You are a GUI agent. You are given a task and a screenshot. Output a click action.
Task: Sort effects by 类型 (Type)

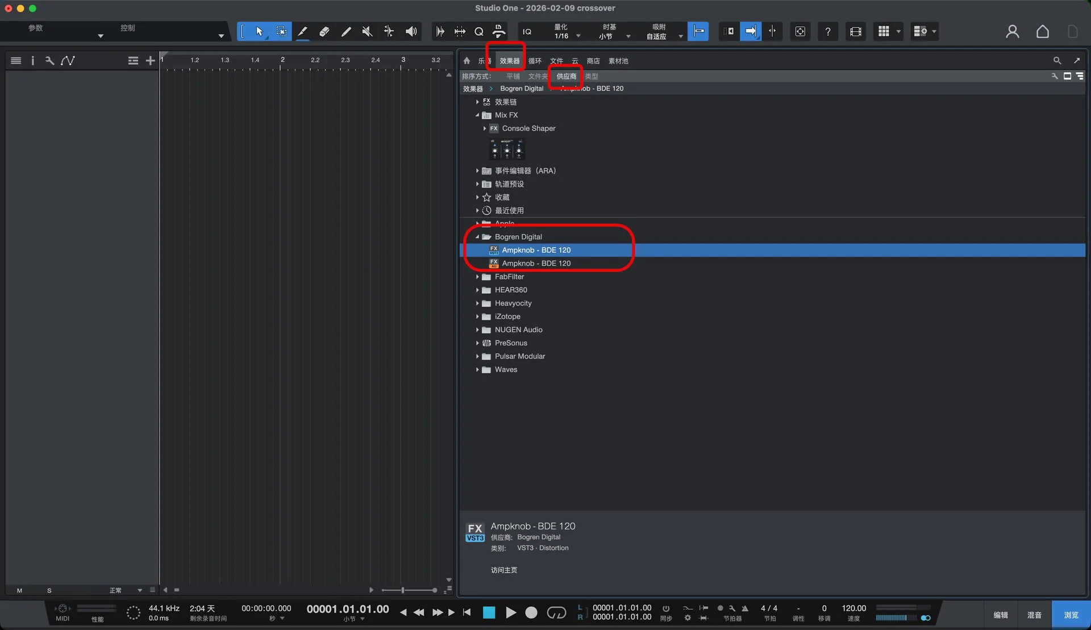point(592,76)
